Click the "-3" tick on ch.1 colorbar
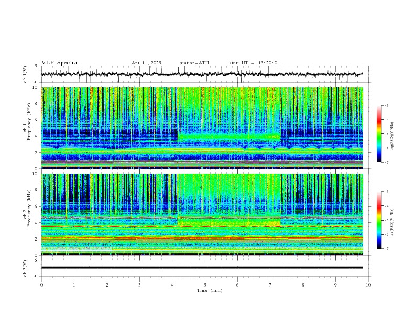Image resolution: width=415 pixels, height=320 pixels. coord(386,105)
